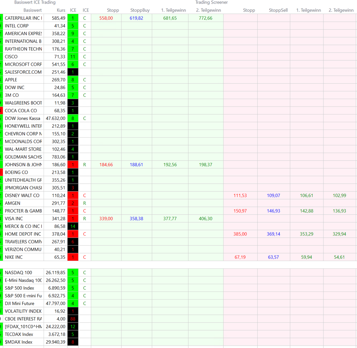Click the Kurs column header
Image resolution: width=357 pixels, height=348 pixels.
[61, 10]
